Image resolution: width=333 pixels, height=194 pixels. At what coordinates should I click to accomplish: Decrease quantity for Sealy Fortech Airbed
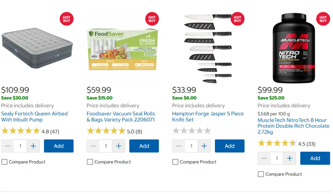8,146
